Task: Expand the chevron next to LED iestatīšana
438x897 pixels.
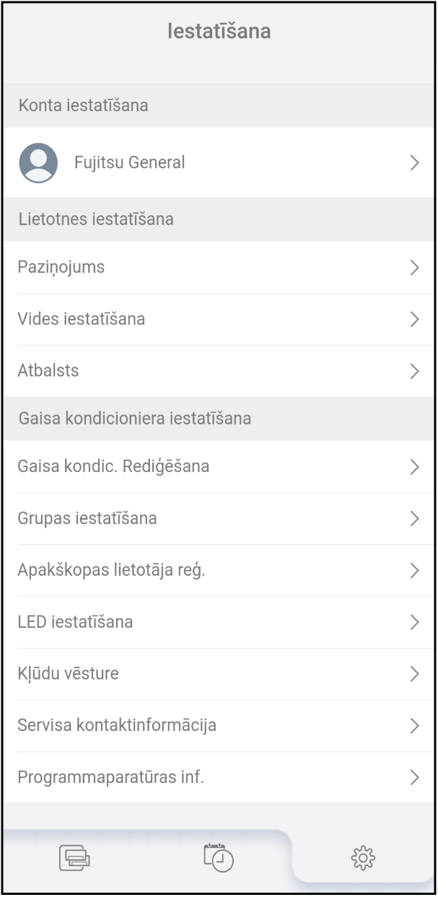Action: tap(414, 622)
